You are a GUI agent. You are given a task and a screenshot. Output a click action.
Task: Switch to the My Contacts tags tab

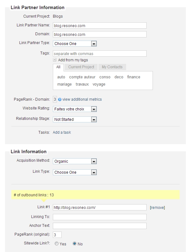pyautogui.click(x=112, y=67)
